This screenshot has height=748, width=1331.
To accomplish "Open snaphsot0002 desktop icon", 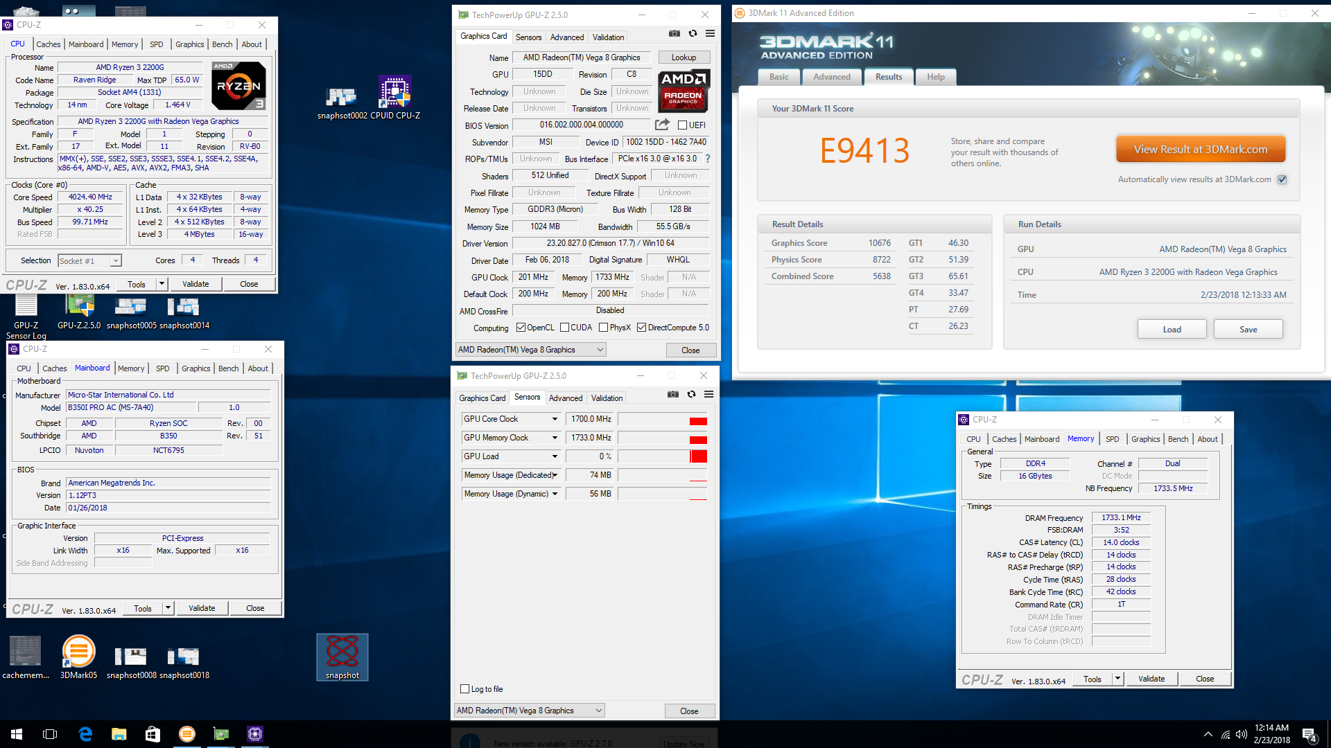I will [342, 103].
